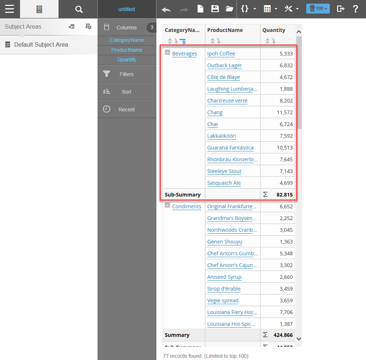Open the hamburger main menu
The image size is (366, 360).
[10, 9]
